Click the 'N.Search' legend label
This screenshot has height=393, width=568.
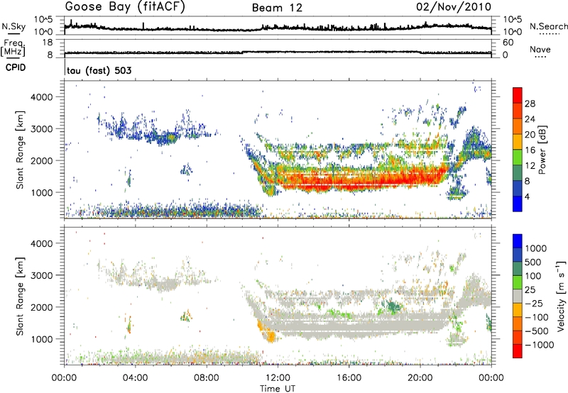click(548, 26)
